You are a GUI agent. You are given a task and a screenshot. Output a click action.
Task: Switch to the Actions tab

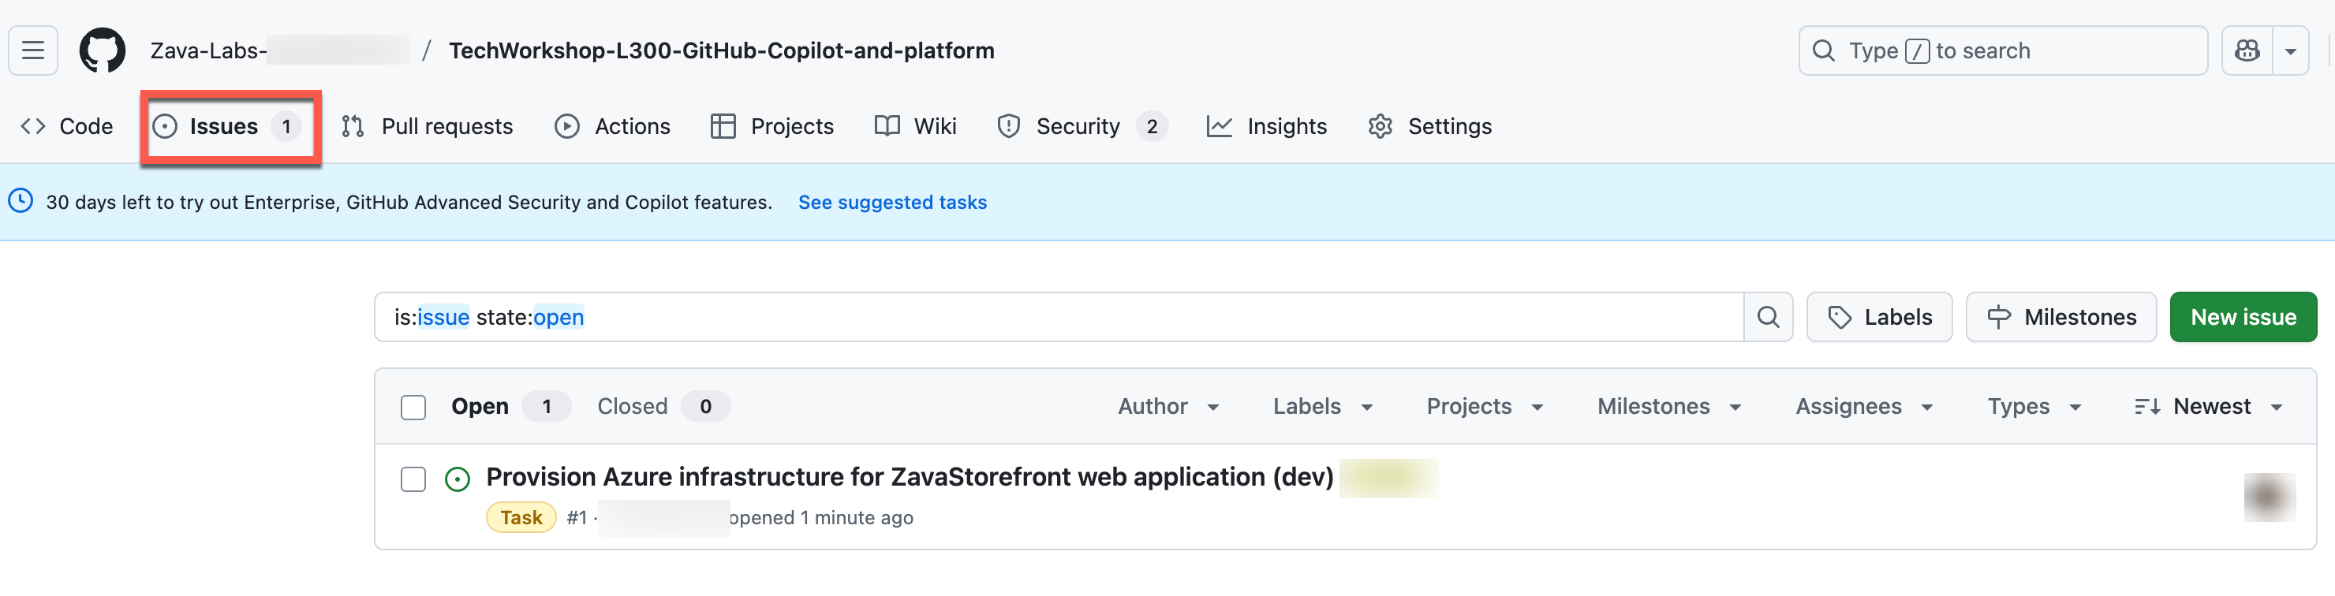pos(613,127)
